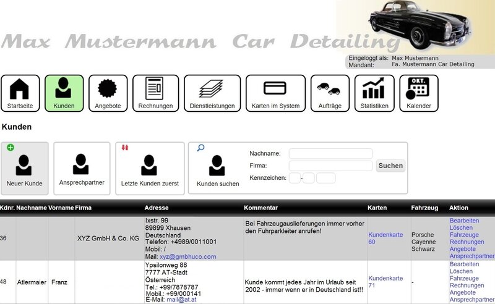Image resolution: width=495 pixels, height=304 pixels.
Task: Create a new customer with Neuer Kunde
Action: 25,167
